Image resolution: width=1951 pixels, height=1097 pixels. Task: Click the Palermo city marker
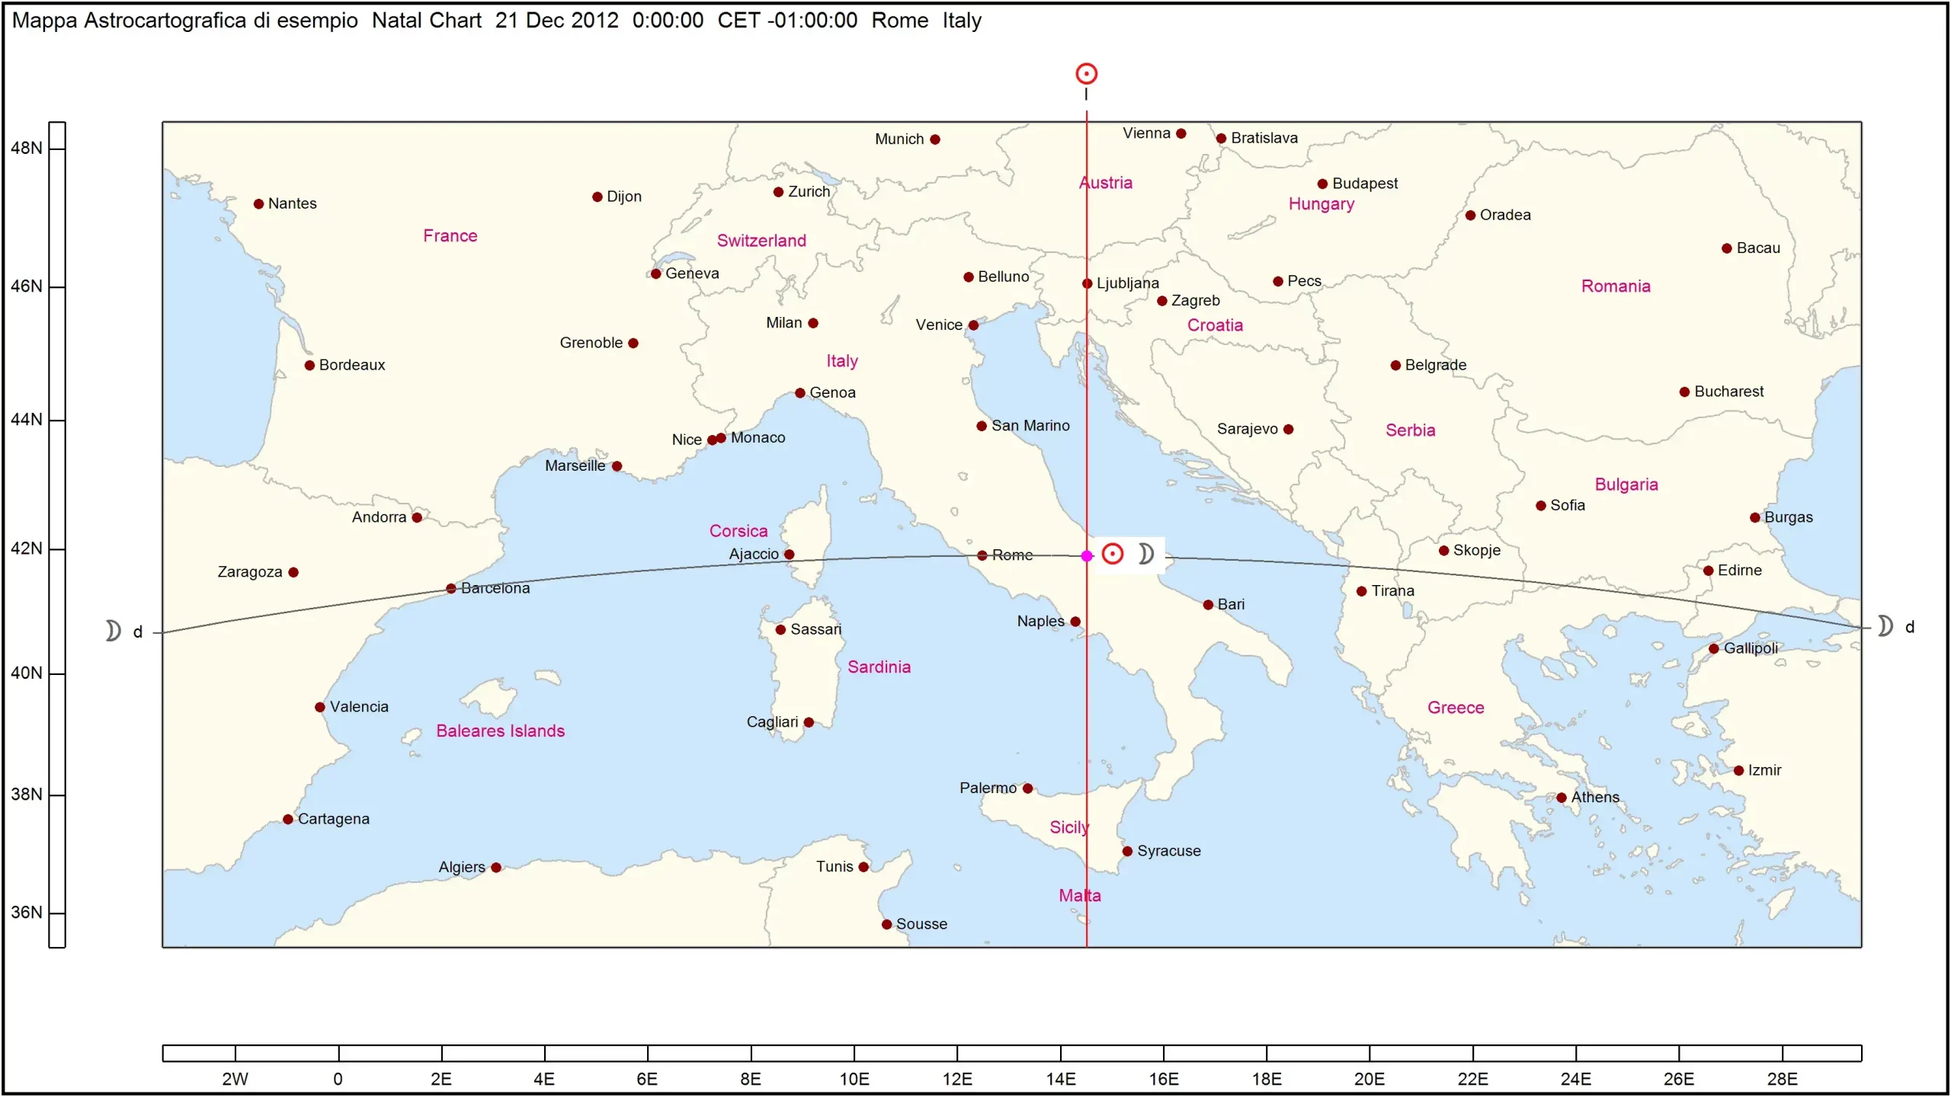[x=1028, y=788]
